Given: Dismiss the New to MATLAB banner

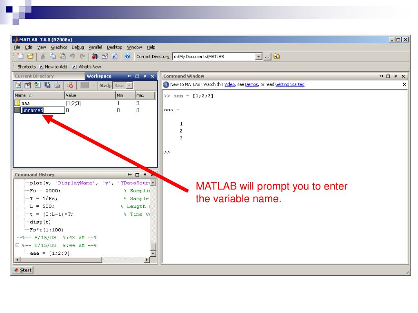Looking at the screenshot, I should [x=404, y=84].
